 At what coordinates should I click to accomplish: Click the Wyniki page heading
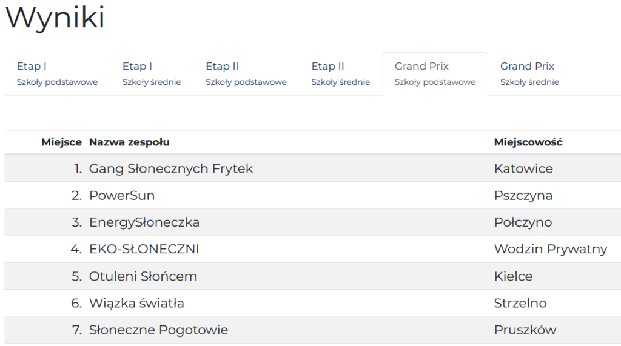[x=55, y=18]
